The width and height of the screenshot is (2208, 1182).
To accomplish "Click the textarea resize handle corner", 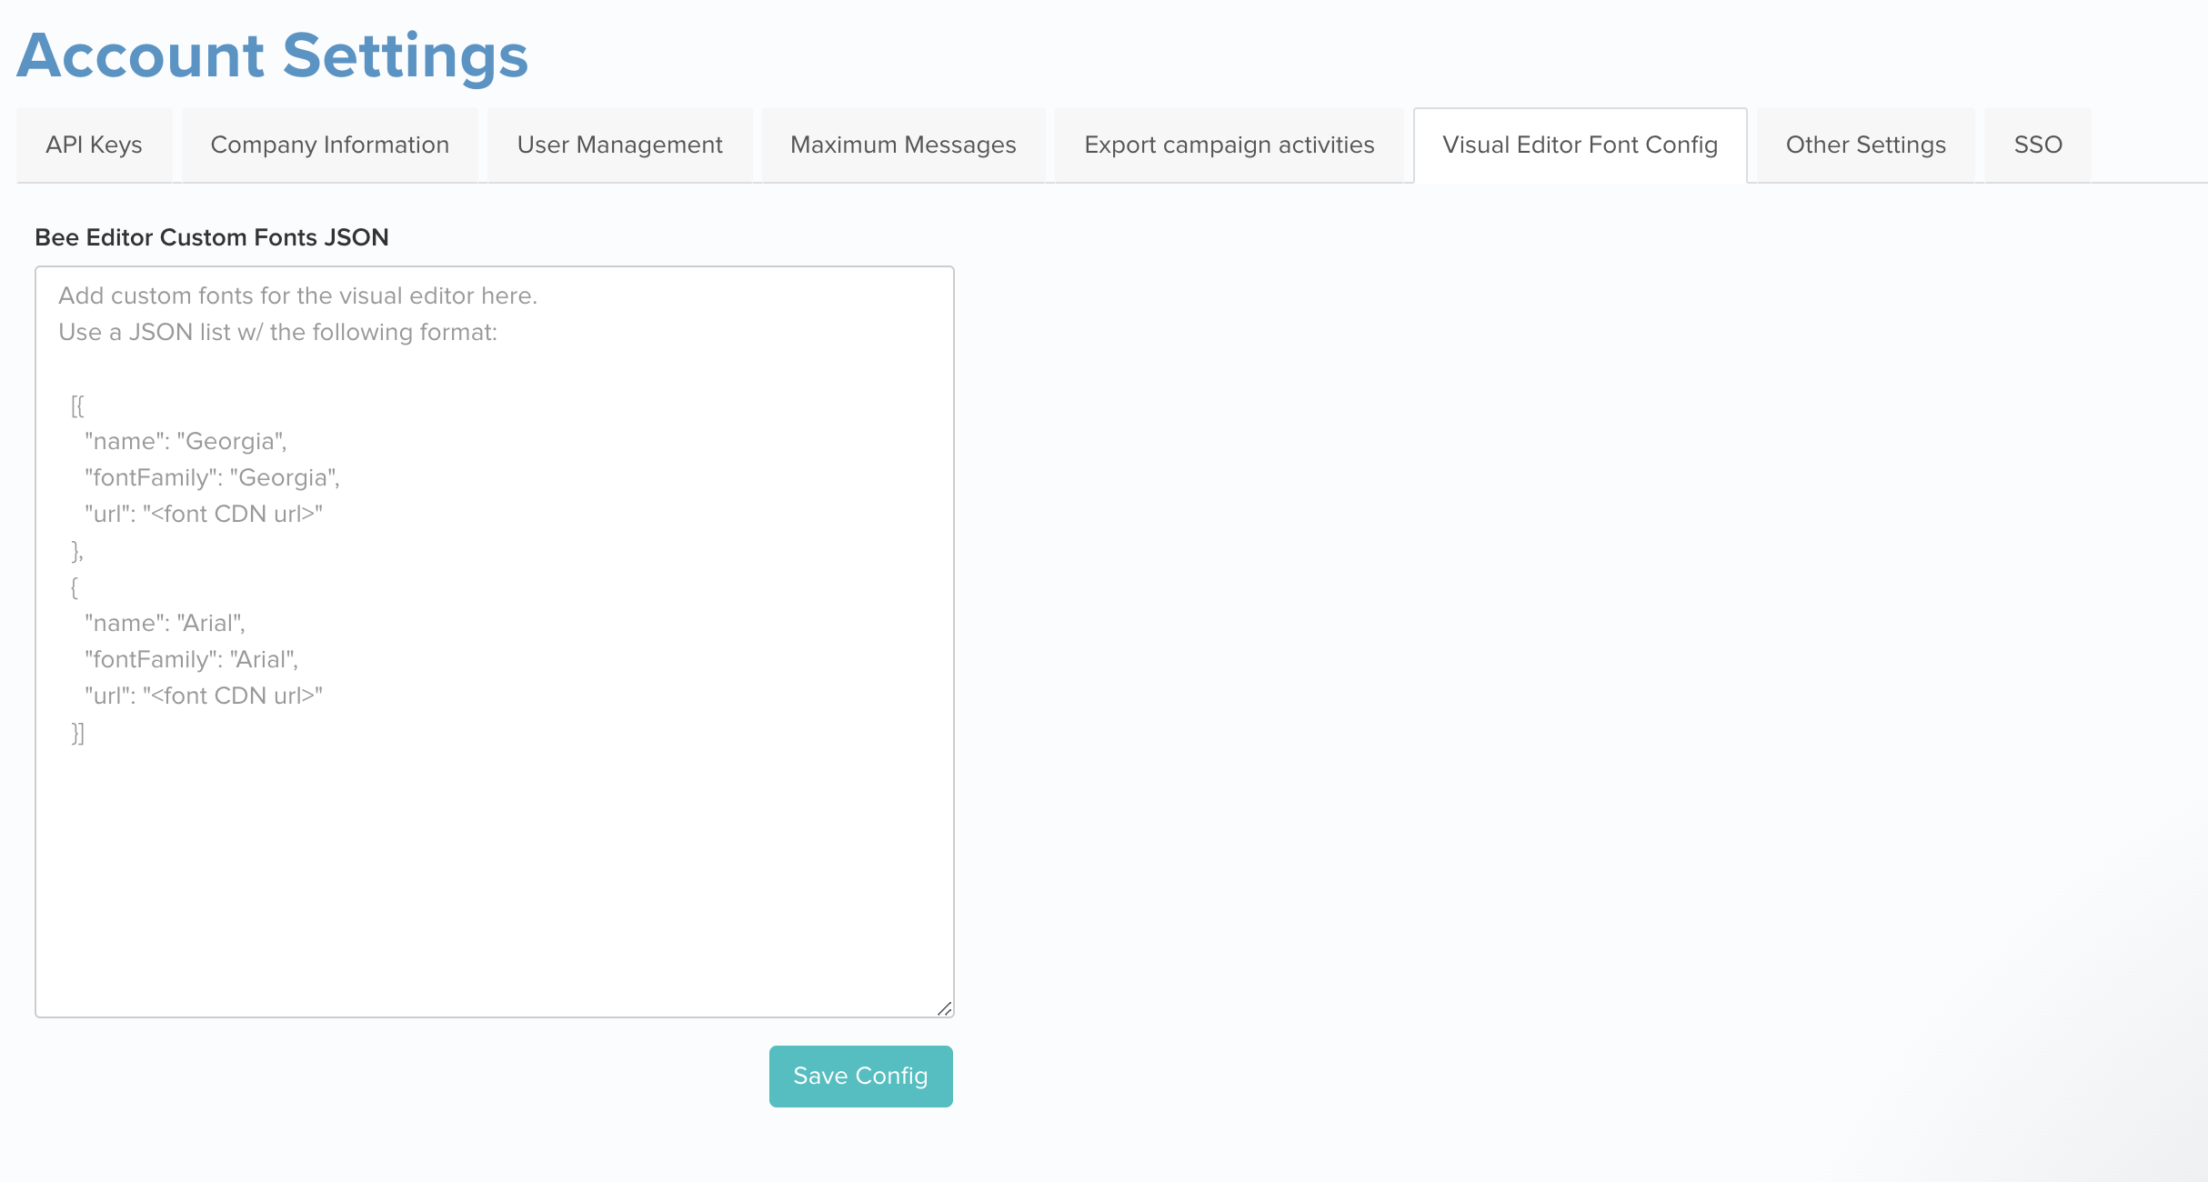I will coord(944,1008).
